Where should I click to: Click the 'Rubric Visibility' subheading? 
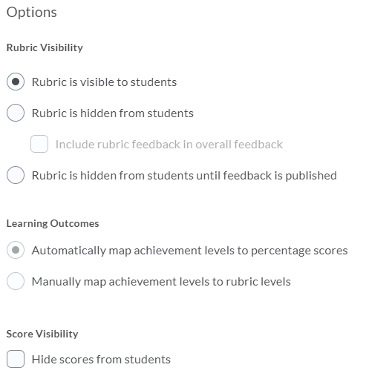[x=45, y=47]
